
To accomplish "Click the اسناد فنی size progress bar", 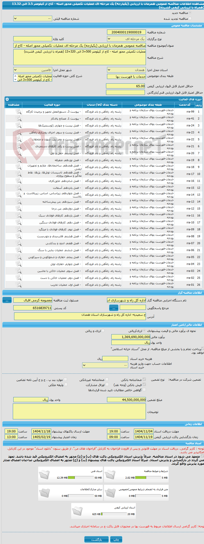I will click(81, 478).
